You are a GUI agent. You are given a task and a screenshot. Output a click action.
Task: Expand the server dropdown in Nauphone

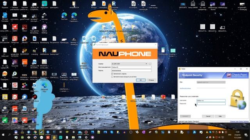click(146, 64)
